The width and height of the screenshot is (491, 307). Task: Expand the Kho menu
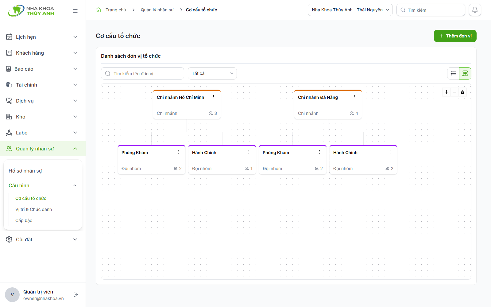tap(43, 117)
